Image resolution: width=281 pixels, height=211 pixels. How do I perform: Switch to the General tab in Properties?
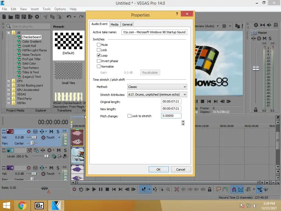[127, 24]
